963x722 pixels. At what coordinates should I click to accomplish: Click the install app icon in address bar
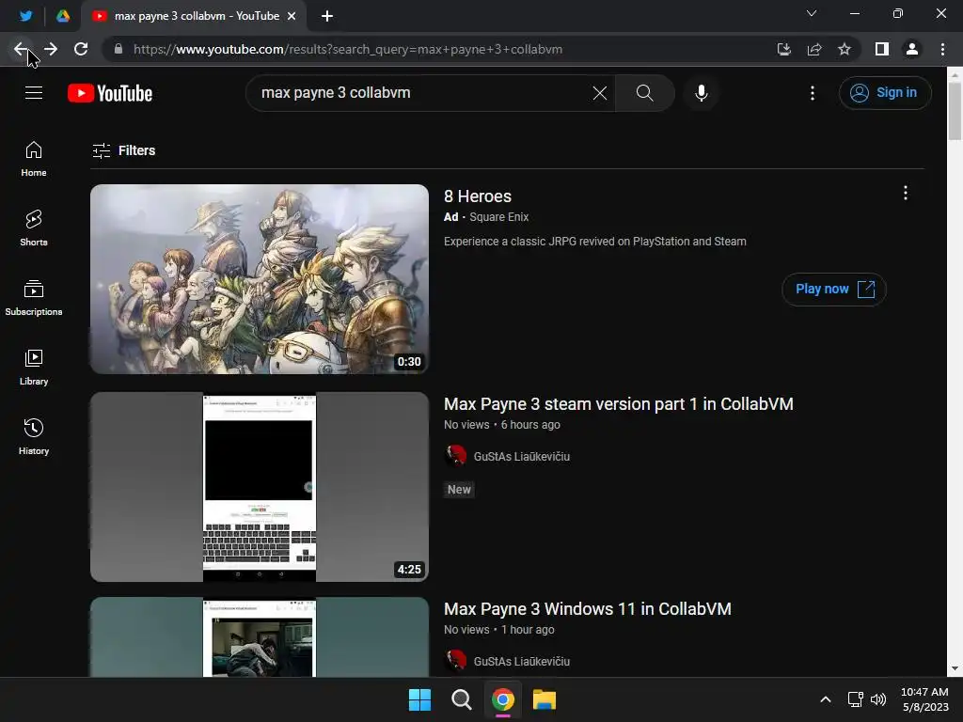[x=783, y=49]
